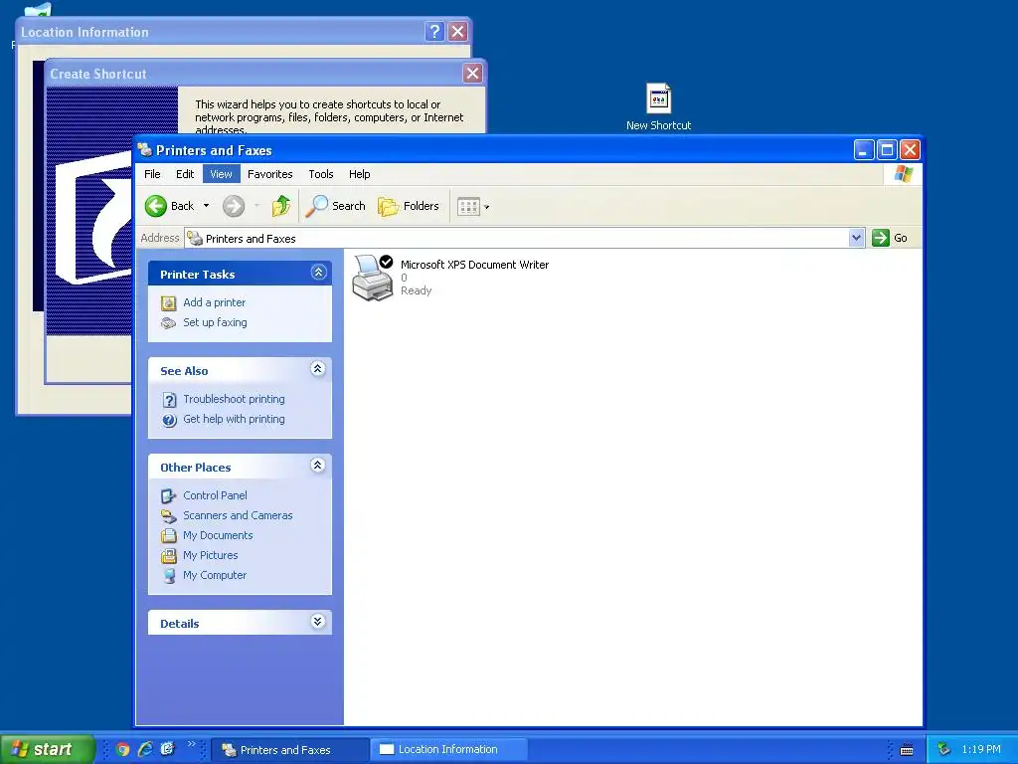1018x764 pixels.
Task: Expand the address bar dropdown
Action: [856, 239]
